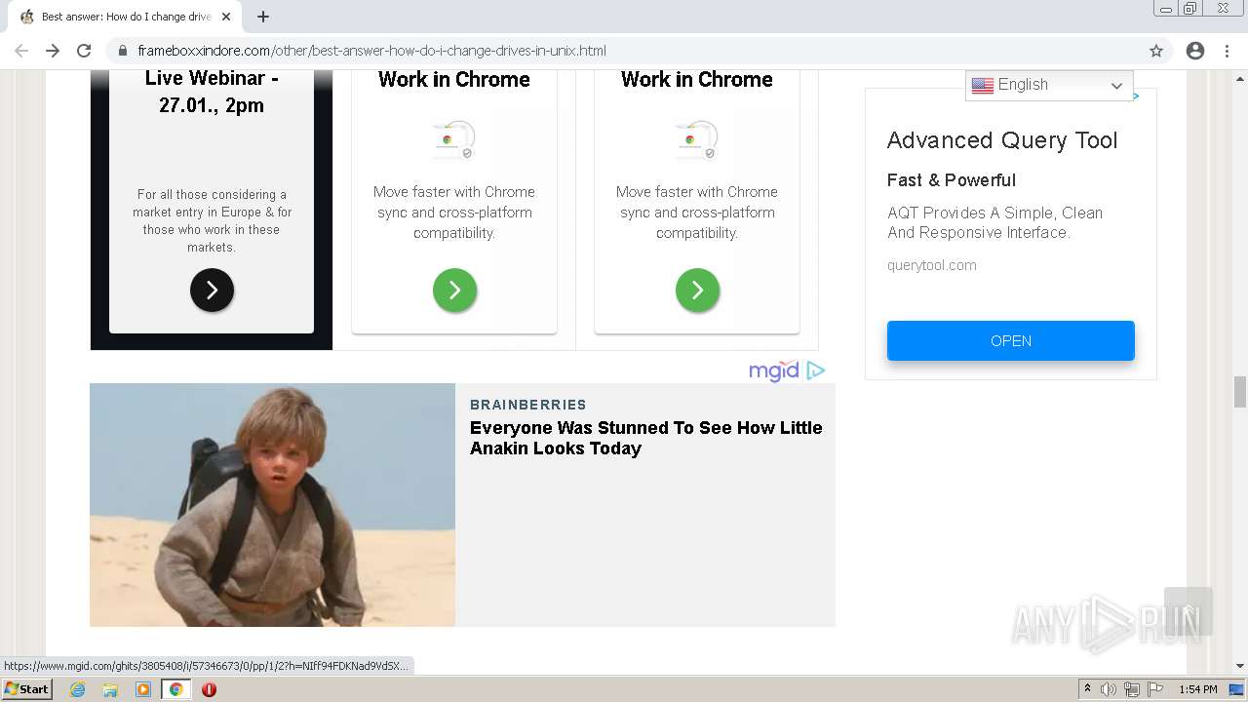This screenshot has width=1248, height=702.
Task: Show hidden tray icons arrow
Action: pyautogui.click(x=1087, y=689)
